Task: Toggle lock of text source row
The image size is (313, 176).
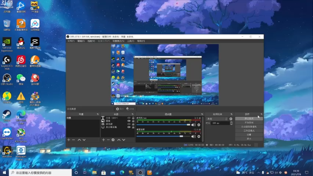Action: click(133, 118)
